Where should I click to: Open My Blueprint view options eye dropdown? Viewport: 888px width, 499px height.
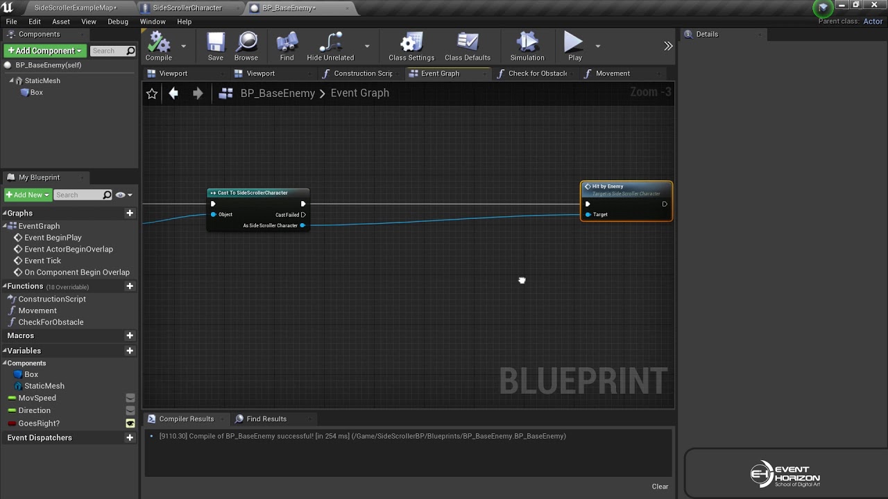tap(124, 195)
